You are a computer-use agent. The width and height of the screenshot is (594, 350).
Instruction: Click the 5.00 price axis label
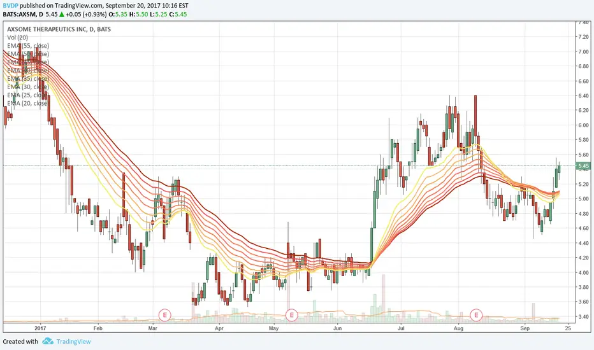(583, 199)
